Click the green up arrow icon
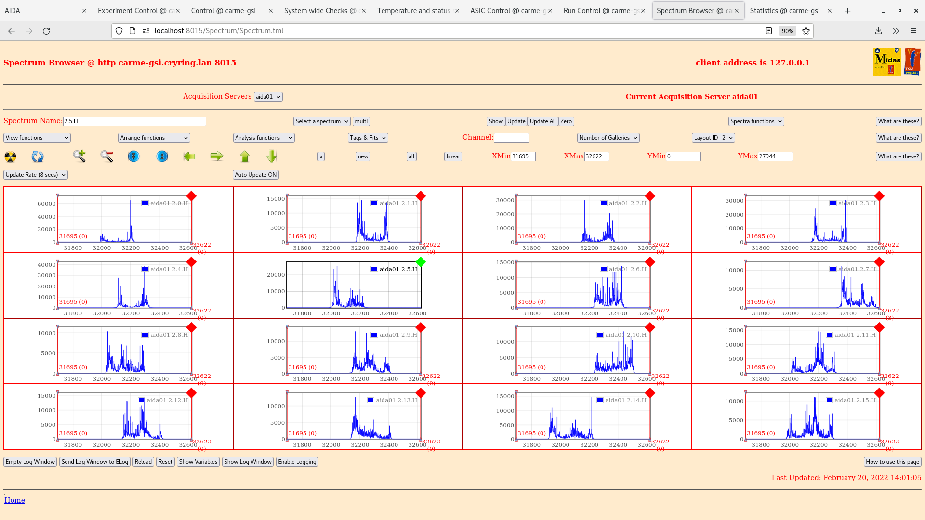 click(245, 156)
